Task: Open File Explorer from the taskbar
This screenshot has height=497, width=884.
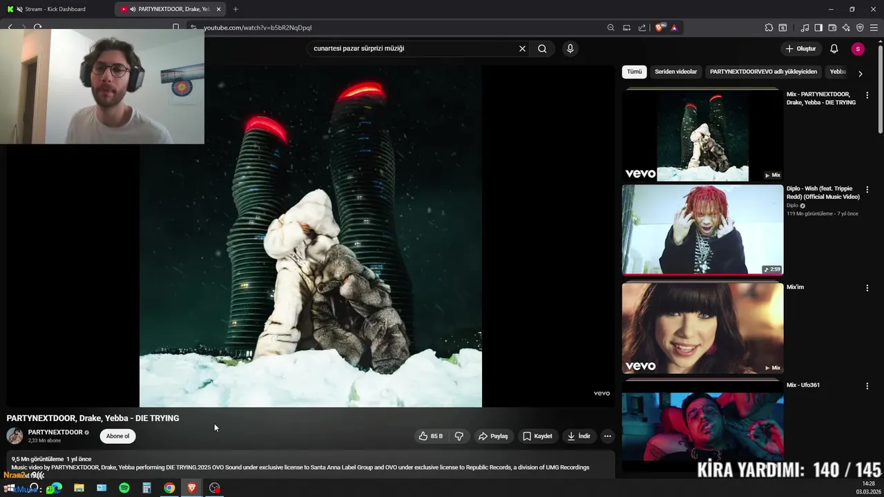Action: coord(79,488)
